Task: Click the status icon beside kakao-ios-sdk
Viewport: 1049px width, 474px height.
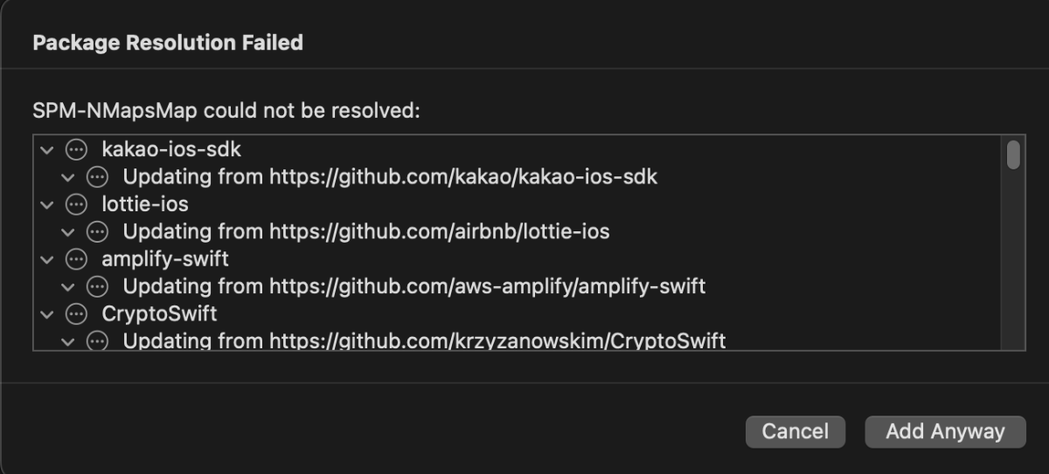Action: (x=78, y=149)
